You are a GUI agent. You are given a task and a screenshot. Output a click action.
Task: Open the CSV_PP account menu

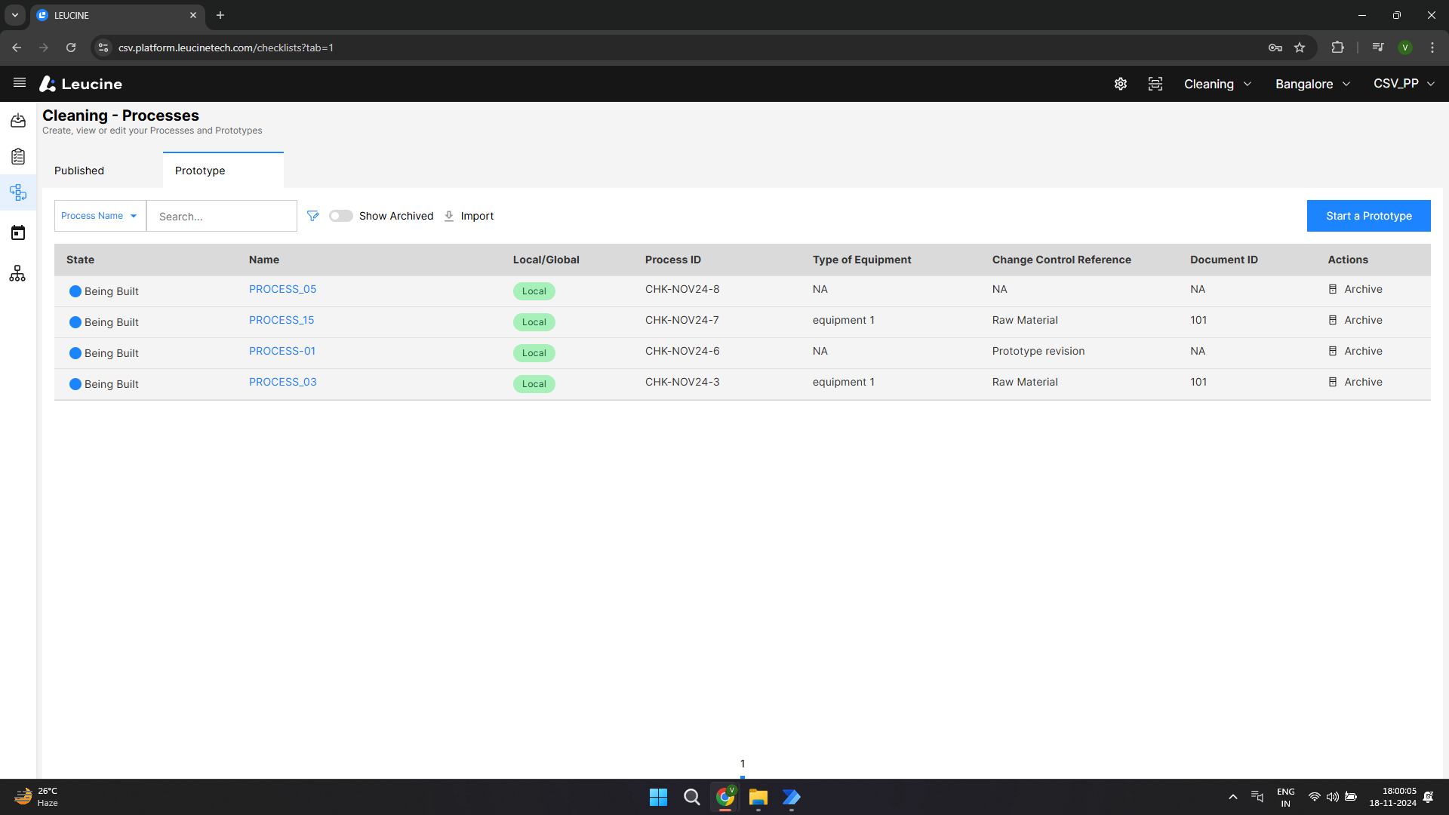1403,84
